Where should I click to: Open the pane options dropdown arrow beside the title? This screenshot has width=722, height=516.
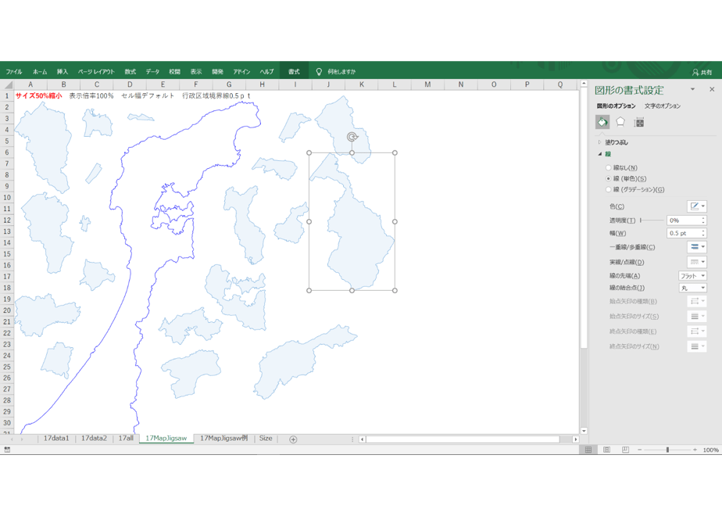692,89
